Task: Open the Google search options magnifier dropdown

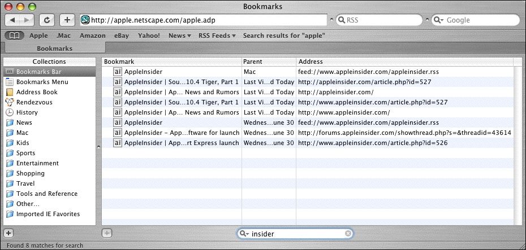Action: click(x=438, y=20)
